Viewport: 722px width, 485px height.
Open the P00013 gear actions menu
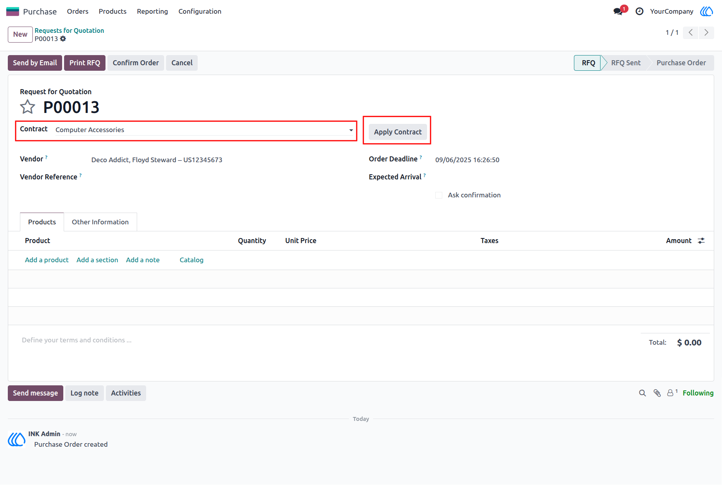click(63, 39)
